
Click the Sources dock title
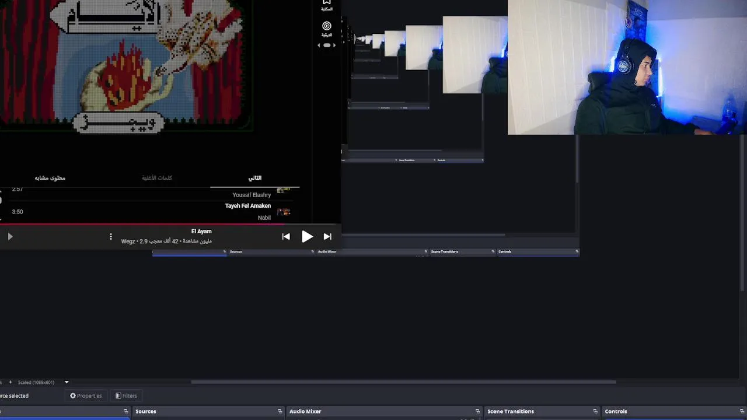pos(146,411)
